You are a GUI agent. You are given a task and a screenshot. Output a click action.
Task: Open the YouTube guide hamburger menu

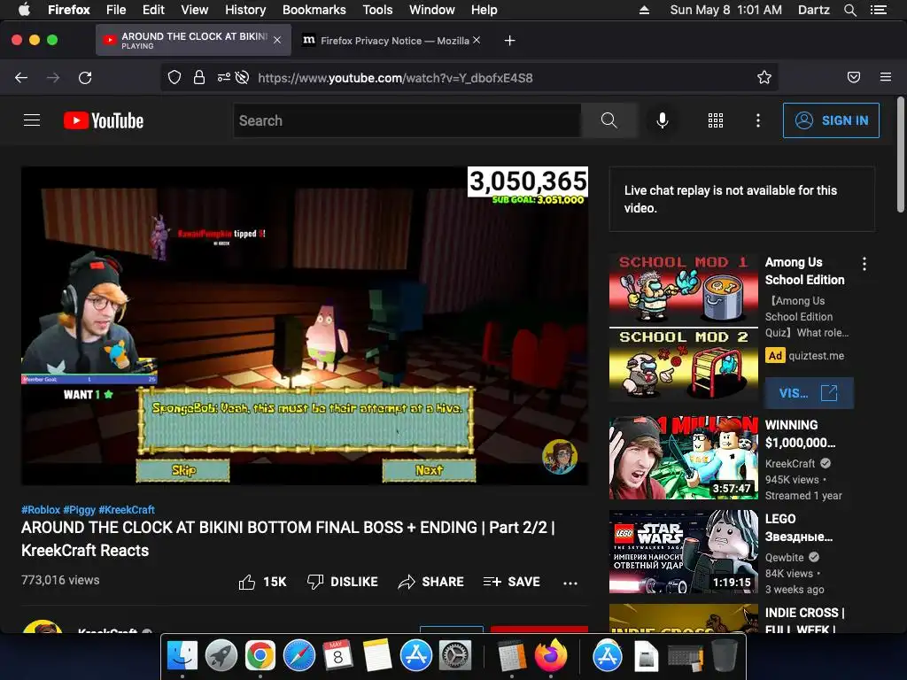(x=32, y=120)
